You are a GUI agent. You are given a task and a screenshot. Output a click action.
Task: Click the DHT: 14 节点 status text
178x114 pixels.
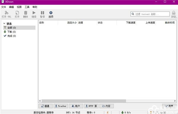pyautogui.click(x=73, y=113)
